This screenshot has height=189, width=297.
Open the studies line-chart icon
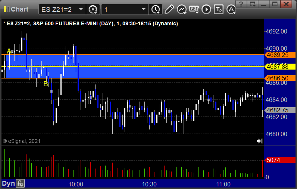(x=181, y=9)
